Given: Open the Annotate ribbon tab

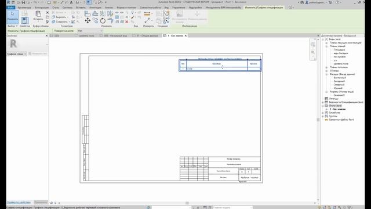Looking at the screenshot, I should (x=95, y=8).
